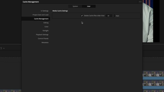Switch to the User tab
Viewport: 164px width, 92px height.
tap(89, 6)
